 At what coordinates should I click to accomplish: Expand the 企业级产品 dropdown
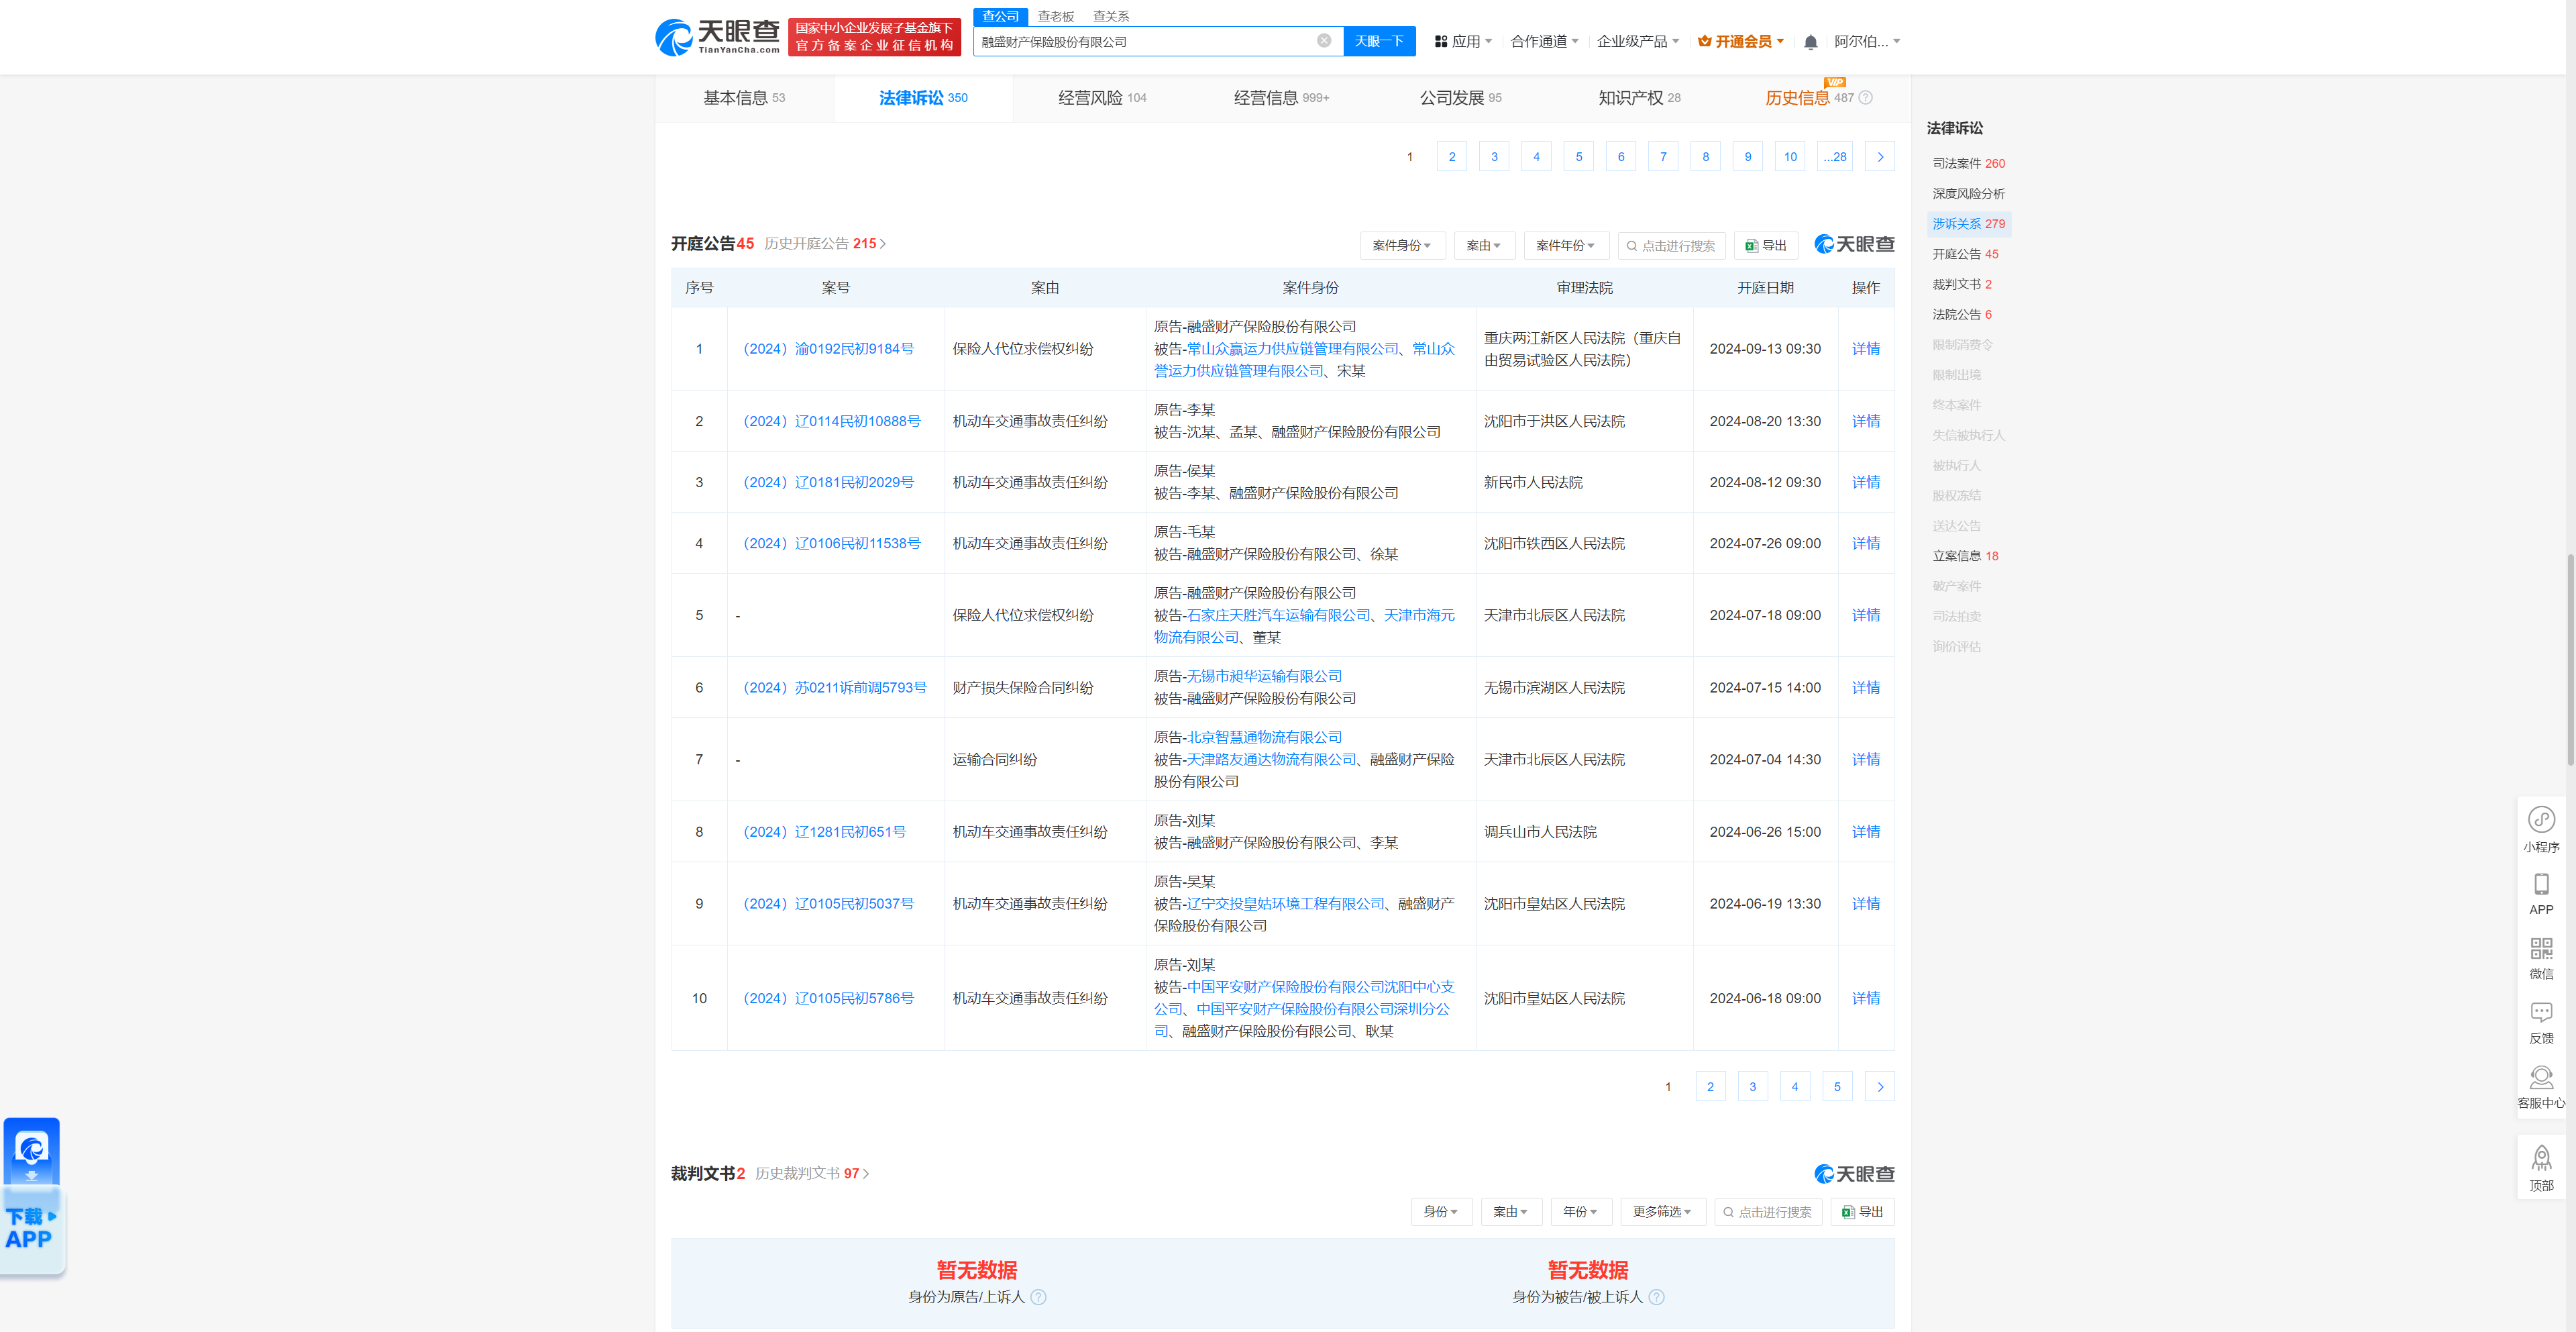click(x=1637, y=42)
